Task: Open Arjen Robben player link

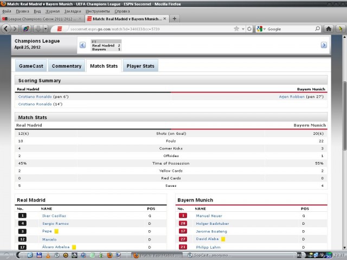Action: tap(292, 96)
